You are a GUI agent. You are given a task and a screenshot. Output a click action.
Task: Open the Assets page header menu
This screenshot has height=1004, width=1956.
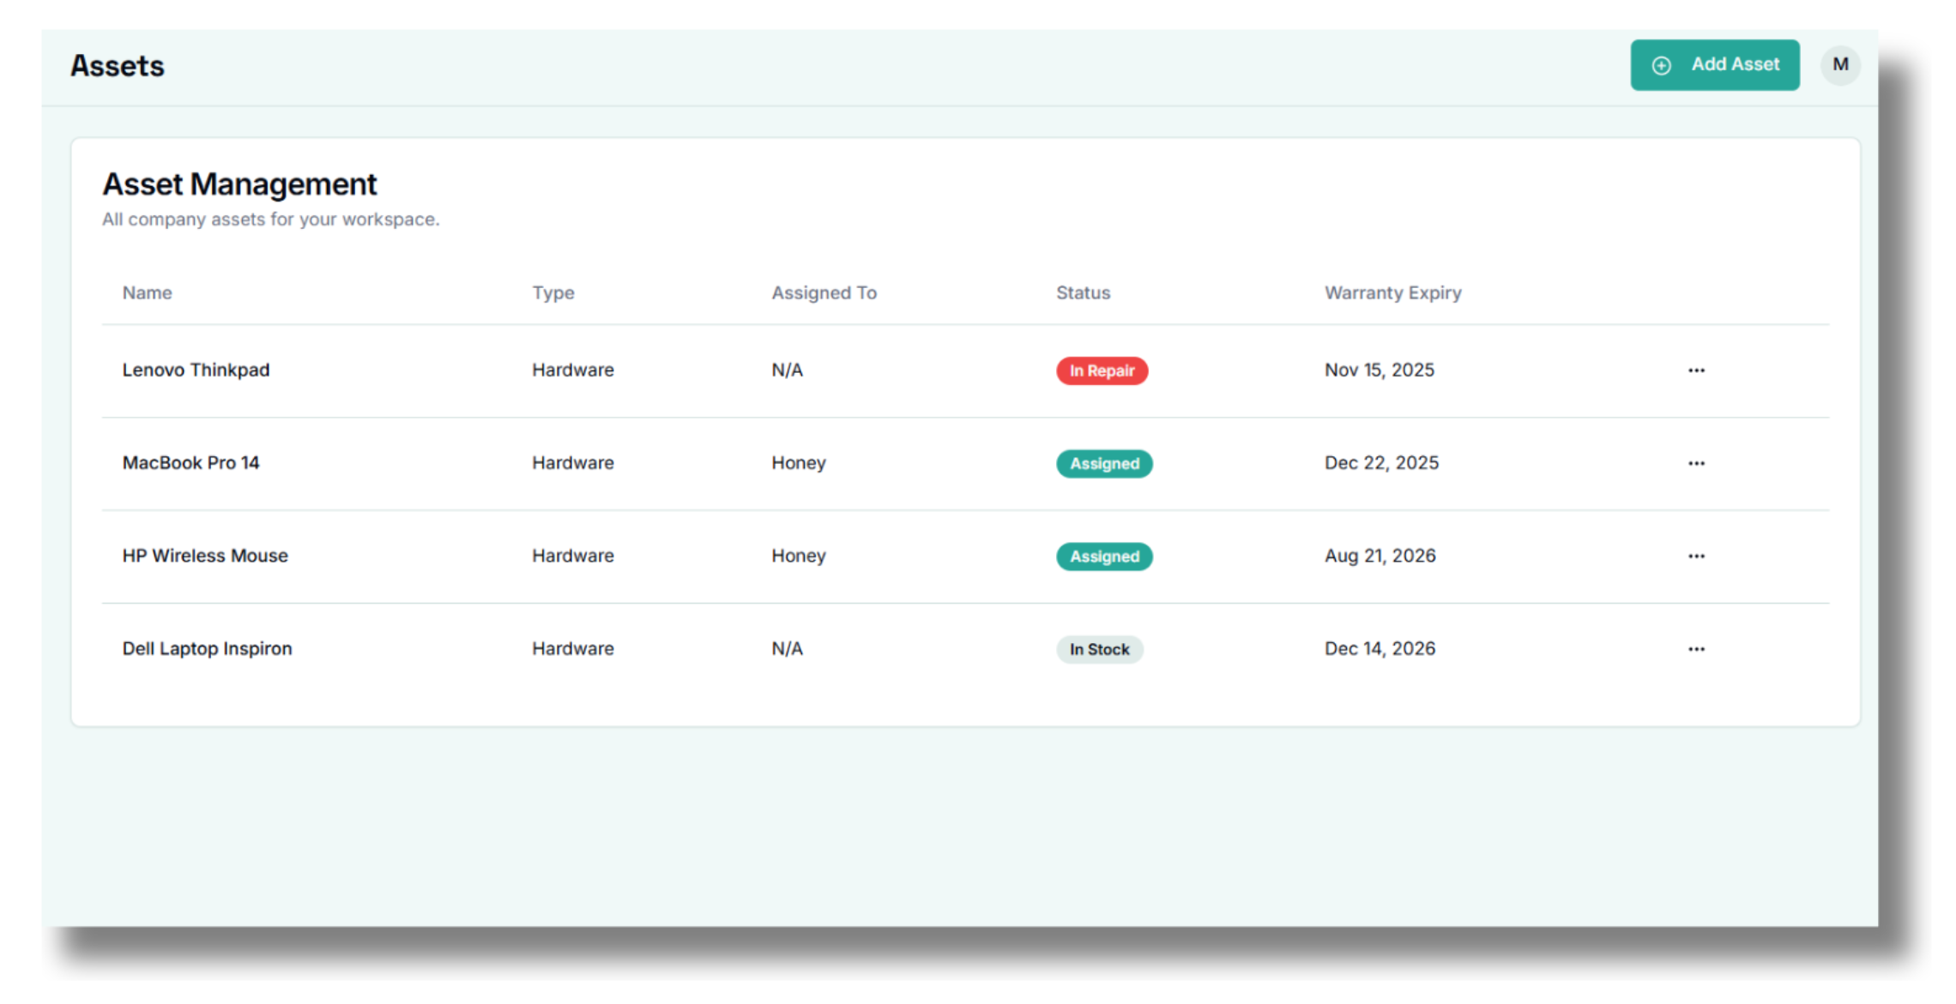click(x=118, y=64)
